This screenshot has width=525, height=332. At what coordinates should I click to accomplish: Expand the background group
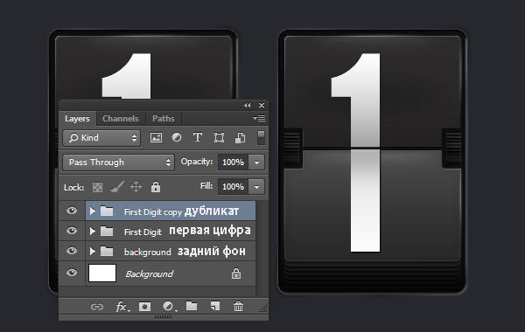point(93,251)
